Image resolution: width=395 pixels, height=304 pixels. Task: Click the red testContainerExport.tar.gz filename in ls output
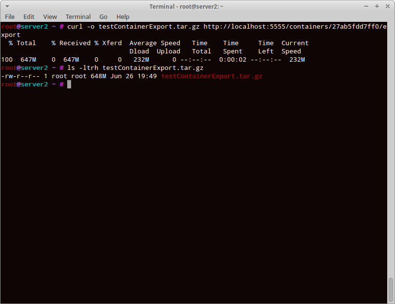211,76
